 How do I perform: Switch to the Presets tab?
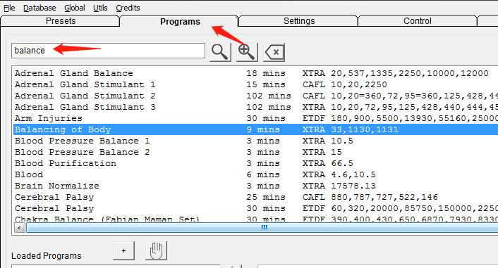click(61, 21)
